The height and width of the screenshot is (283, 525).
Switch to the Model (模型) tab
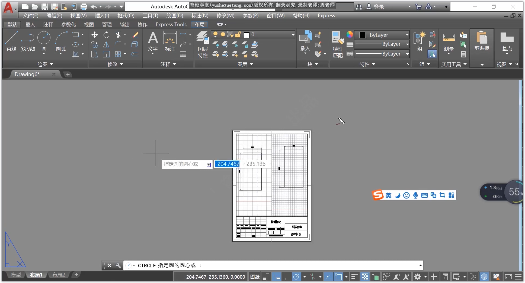click(x=16, y=275)
